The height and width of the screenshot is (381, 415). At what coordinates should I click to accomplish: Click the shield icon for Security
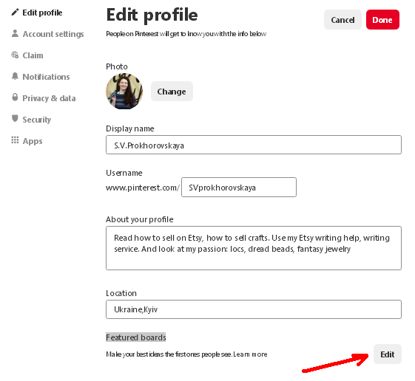pyautogui.click(x=15, y=119)
